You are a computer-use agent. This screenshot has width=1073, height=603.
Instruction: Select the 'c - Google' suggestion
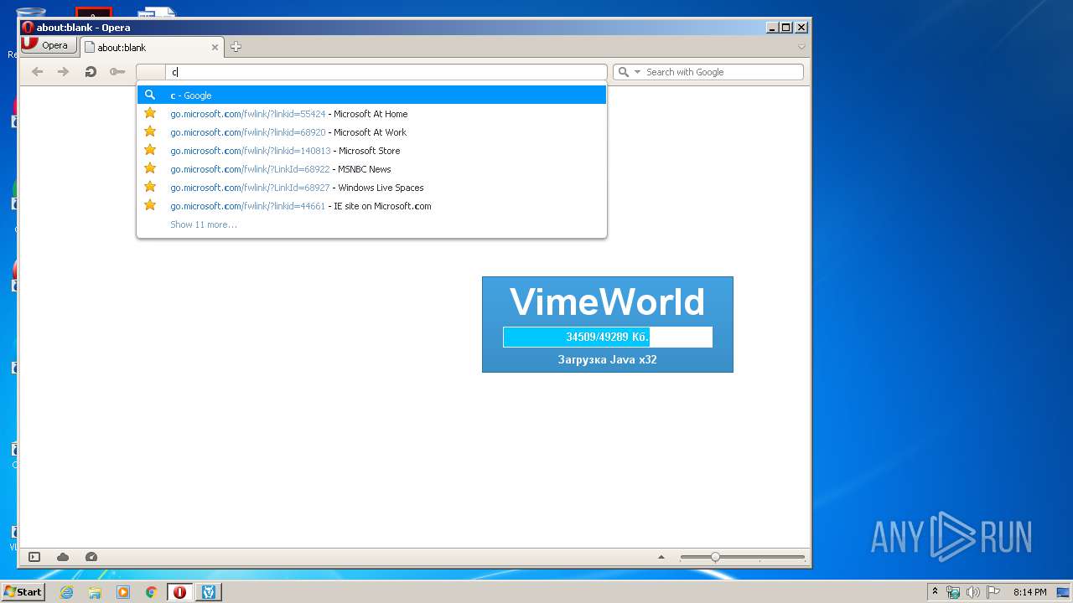pos(371,95)
